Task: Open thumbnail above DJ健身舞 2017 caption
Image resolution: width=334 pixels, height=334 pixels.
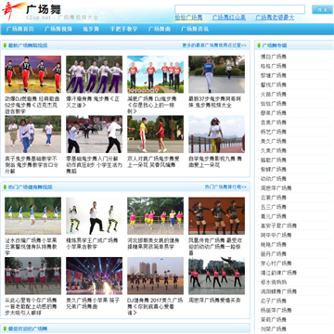Action: 155,276
